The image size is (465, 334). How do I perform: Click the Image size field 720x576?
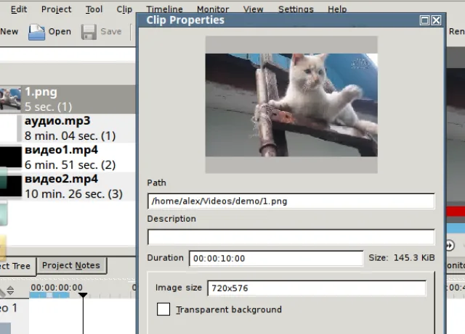pos(317,288)
